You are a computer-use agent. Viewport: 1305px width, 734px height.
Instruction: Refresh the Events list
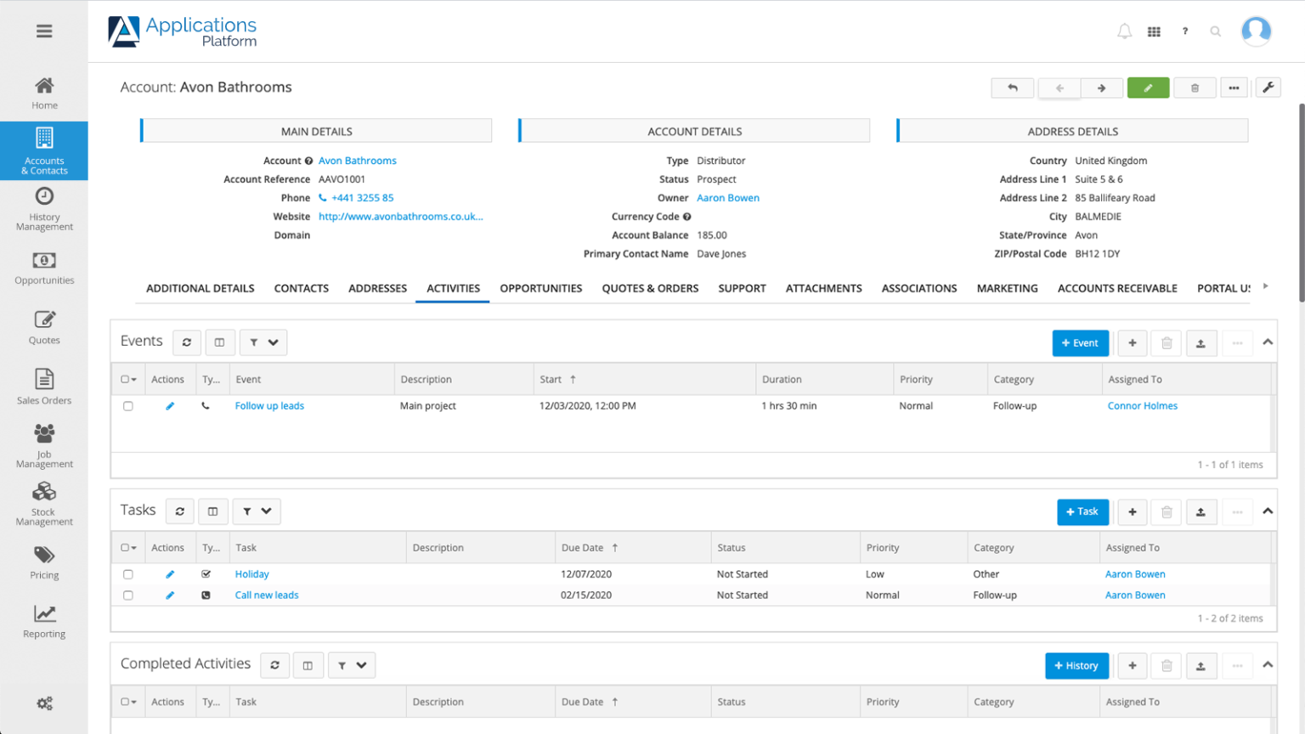click(186, 342)
